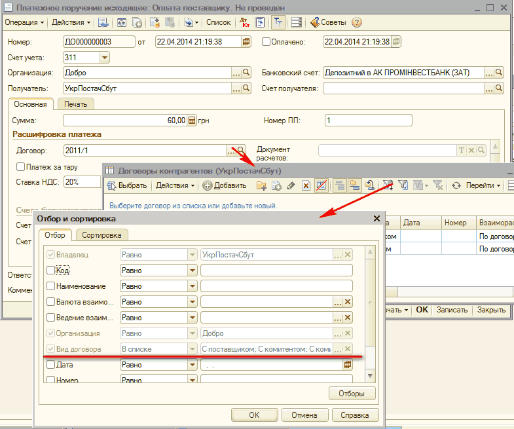The height and width of the screenshot is (429, 514).
Task: Open the Печать tab
Action: [x=76, y=103]
